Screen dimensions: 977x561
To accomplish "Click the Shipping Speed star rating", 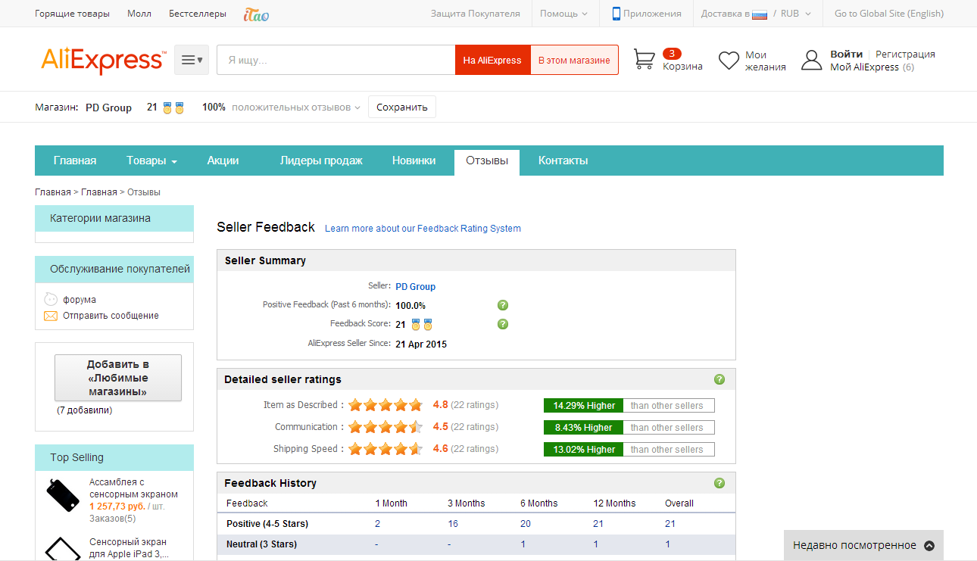I will 385,449.
